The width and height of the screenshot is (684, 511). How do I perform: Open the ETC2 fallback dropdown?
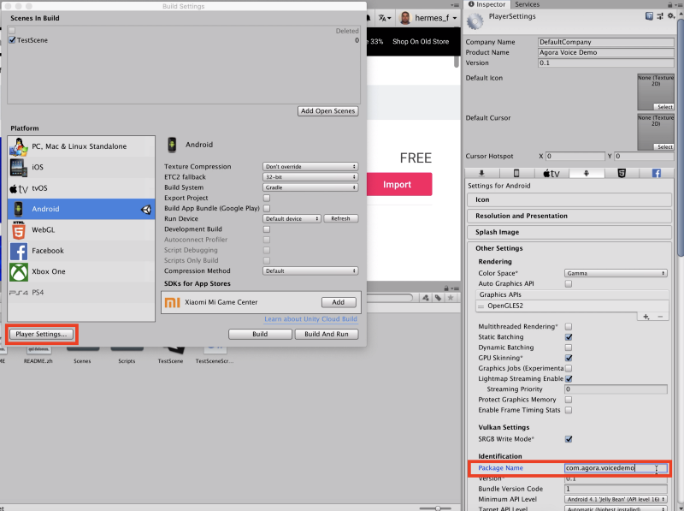(310, 177)
